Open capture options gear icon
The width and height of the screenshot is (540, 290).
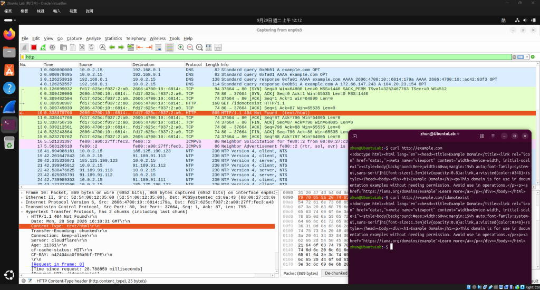click(52, 47)
